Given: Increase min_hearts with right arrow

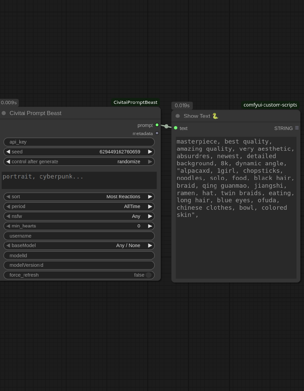Looking at the screenshot, I should click(150, 226).
